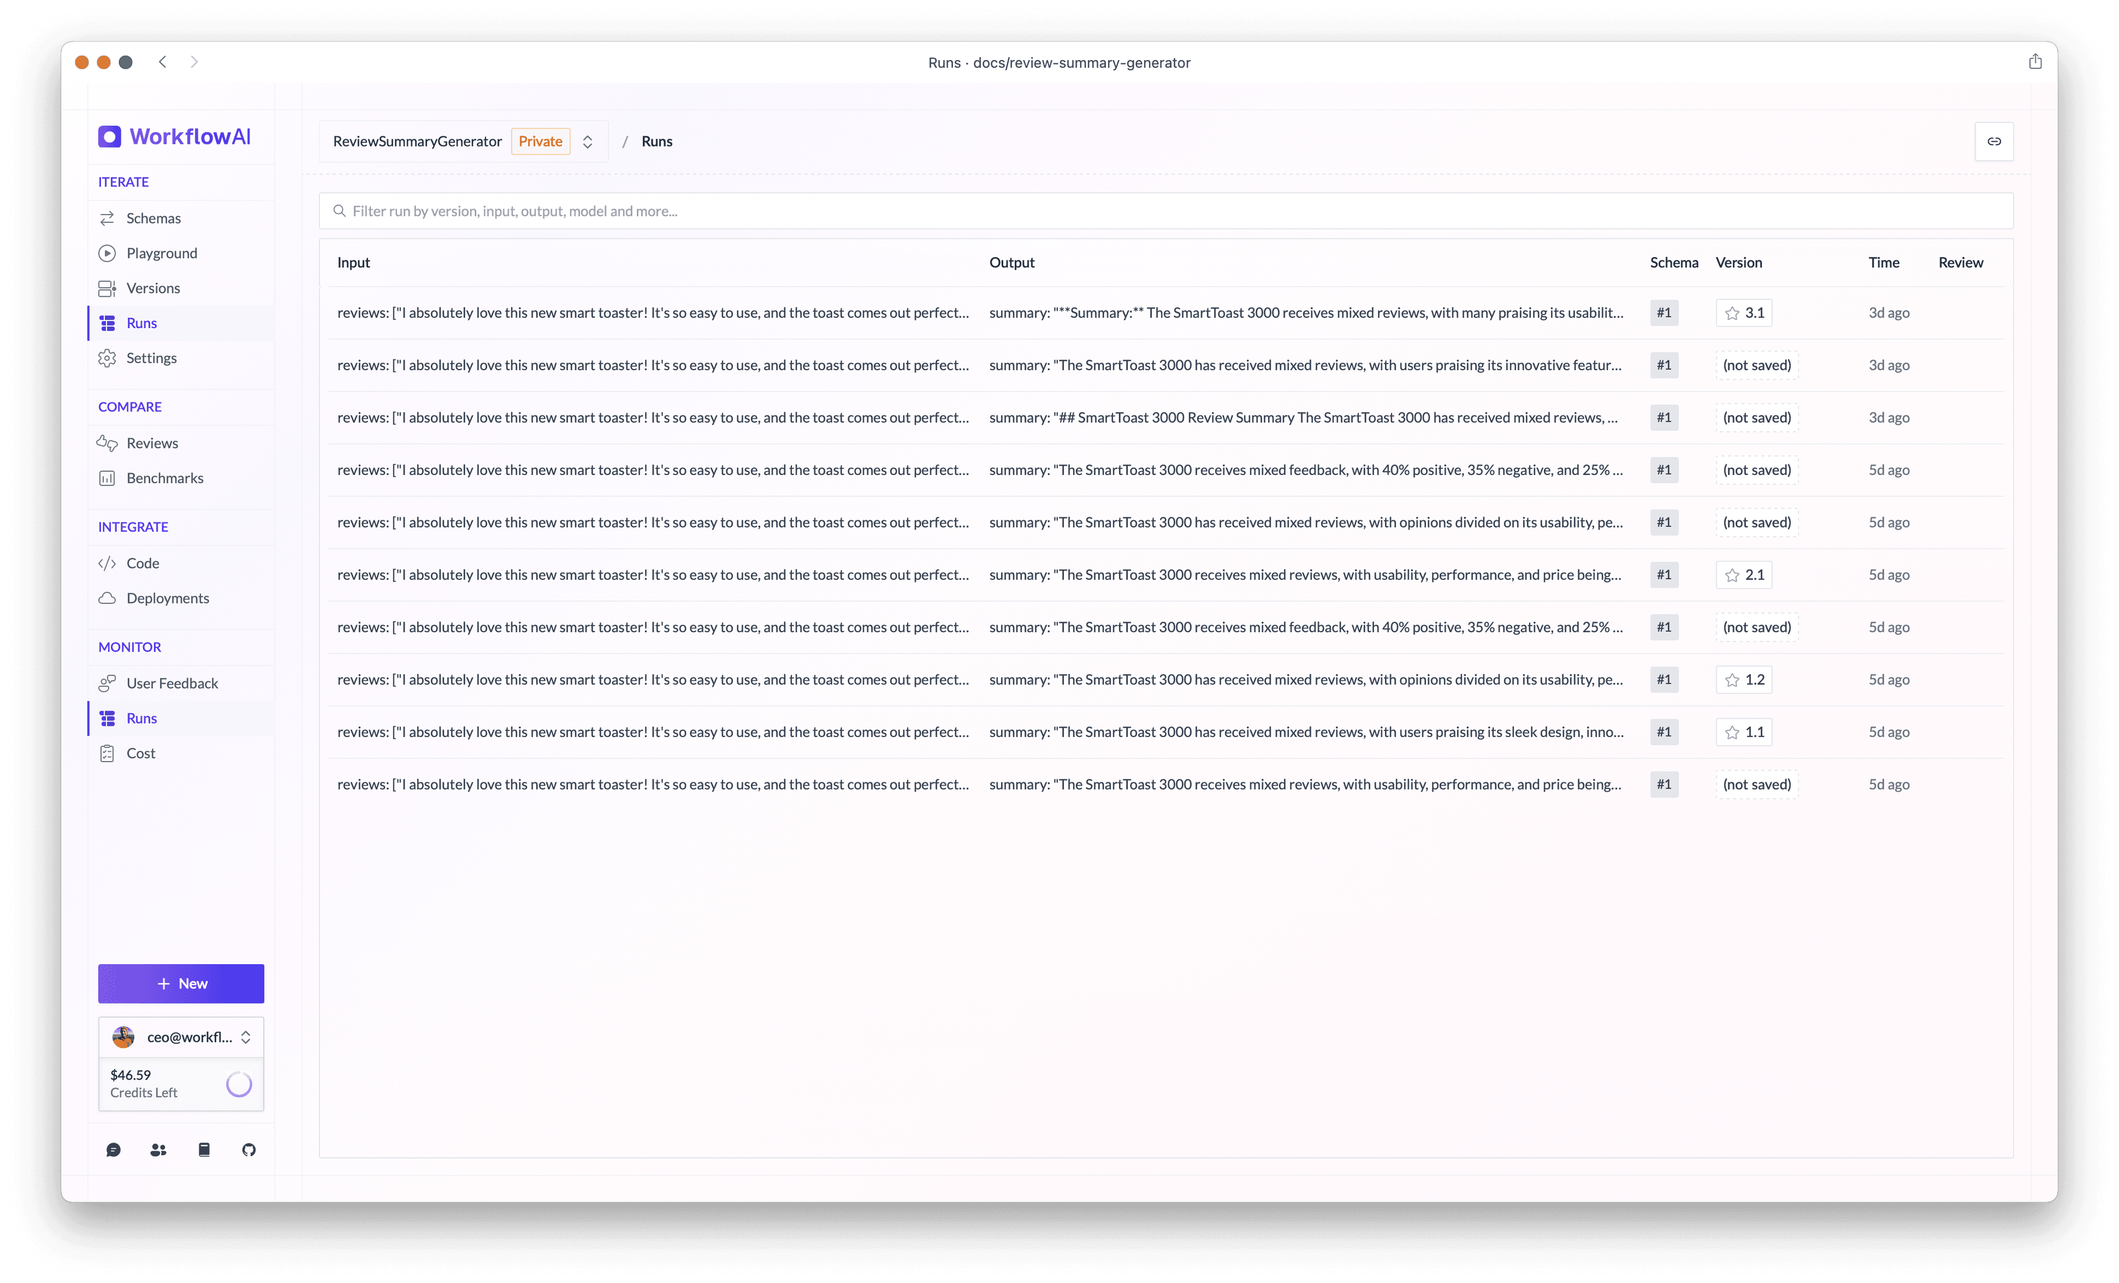The image size is (2119, 1283).
Task: Open the chat support icon
Action: (114, 1150)
